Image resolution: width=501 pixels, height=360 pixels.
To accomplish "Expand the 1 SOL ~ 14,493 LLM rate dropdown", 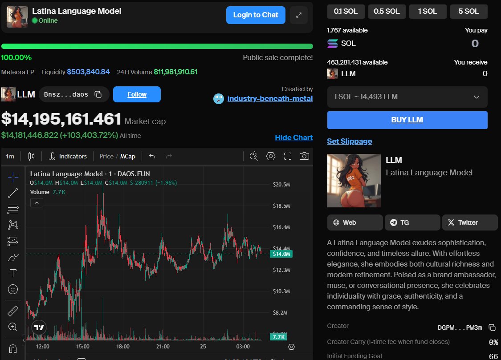I will 407,97.
